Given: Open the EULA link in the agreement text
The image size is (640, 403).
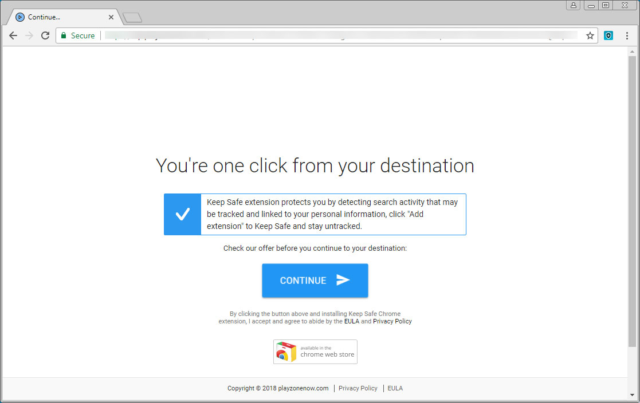Looking at the screenshot, I should 351,321.
